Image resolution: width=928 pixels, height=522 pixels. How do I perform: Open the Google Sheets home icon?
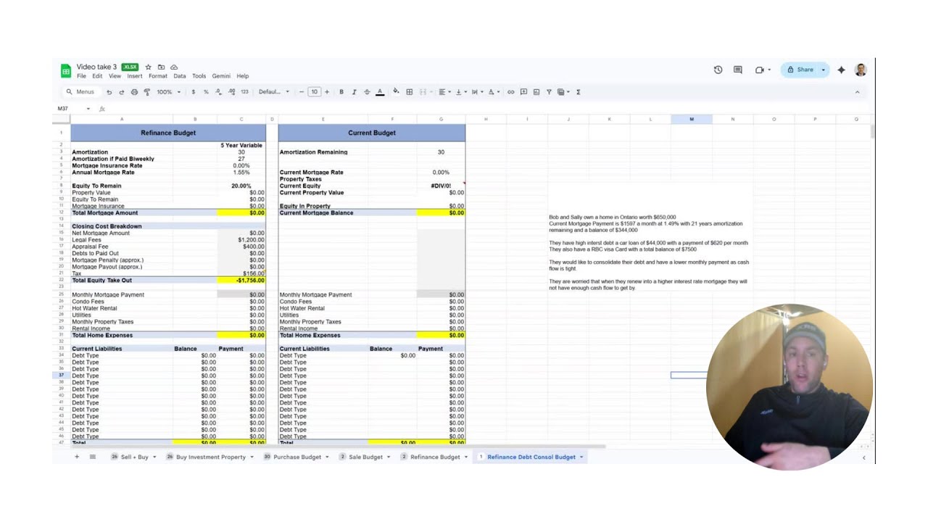pyautogui.click(x=66, y=71)
